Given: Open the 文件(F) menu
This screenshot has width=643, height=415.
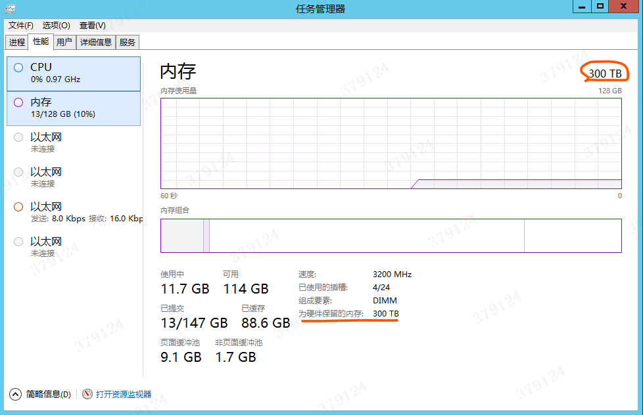Looking at the screenshot, I should pyautogui.click(x=21, y=25).
